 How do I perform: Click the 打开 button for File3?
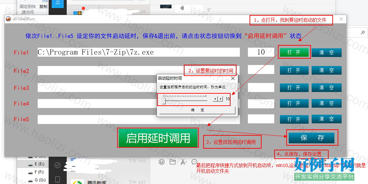click(x=294, y=88)
